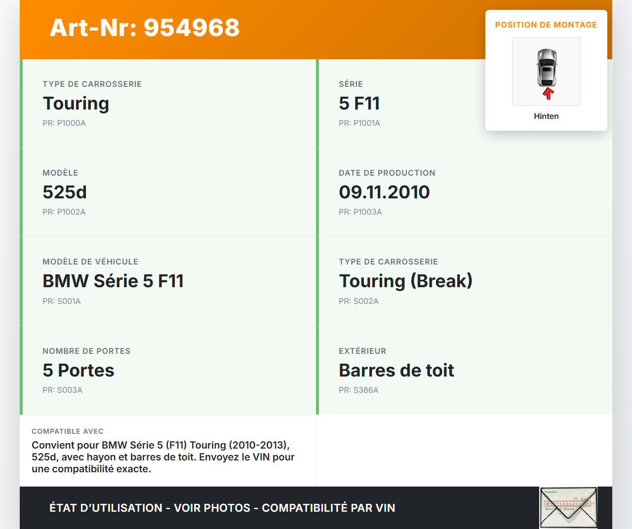Click the PR: S002A code
Screen dimensions: 632x529
coord(358,301)
